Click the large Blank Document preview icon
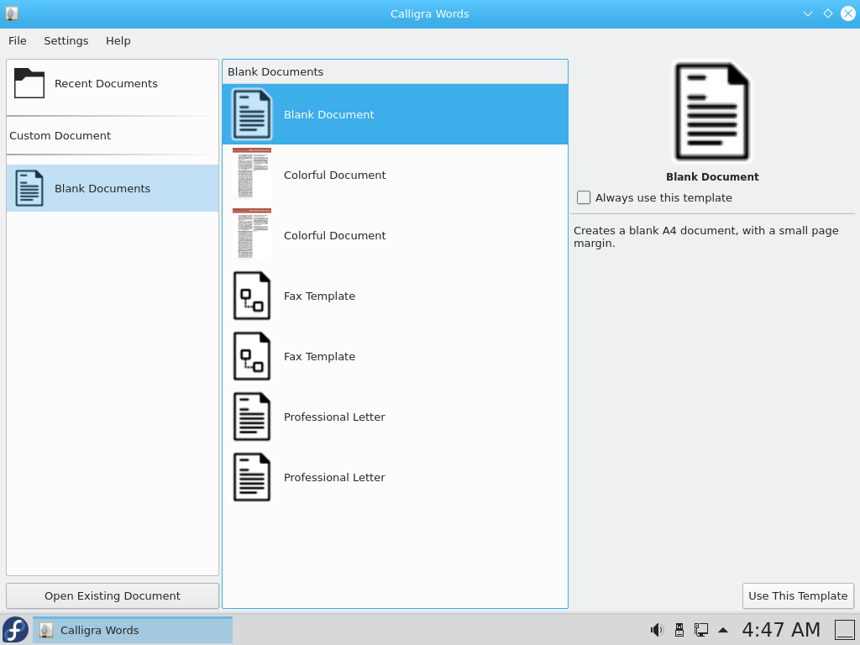 click(x=712, y=113)
